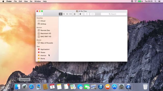The height and width of the screenshot is (91, 163).
Task: Open the Apple menu
Action: [x=3, y=1]
